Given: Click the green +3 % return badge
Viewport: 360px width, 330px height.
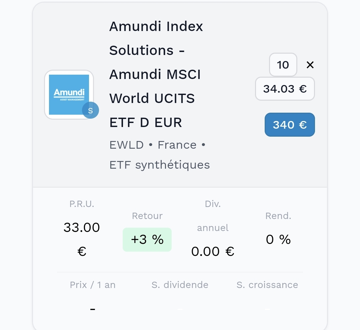Looking at the screenshot, I should pos(147,240).
